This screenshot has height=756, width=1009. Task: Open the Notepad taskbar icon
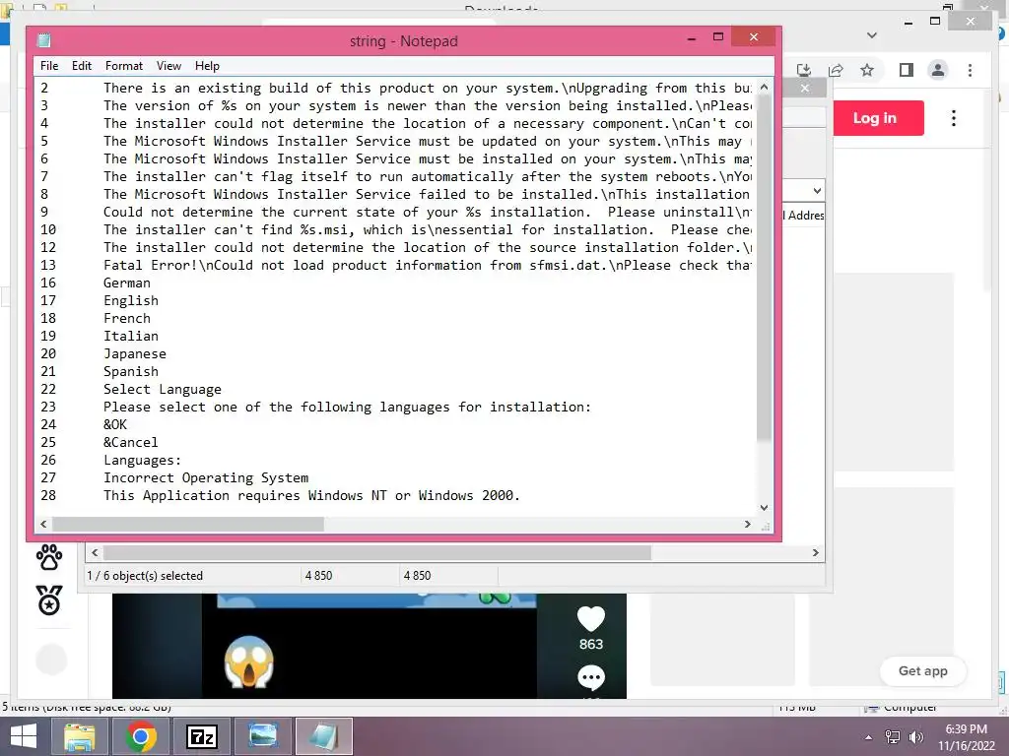(323, 736)
